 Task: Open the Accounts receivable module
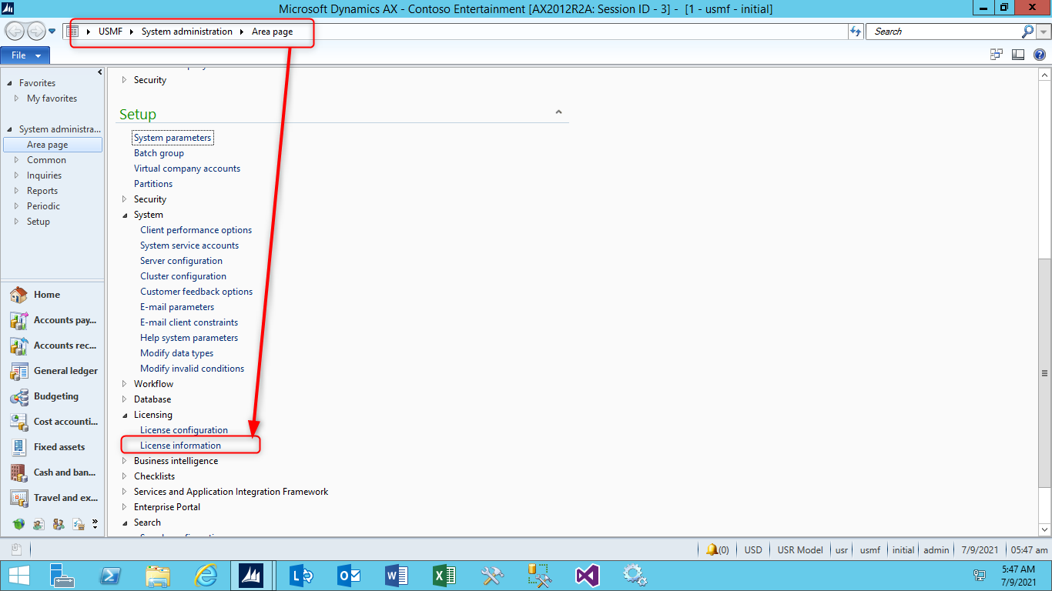click(52, 346)
